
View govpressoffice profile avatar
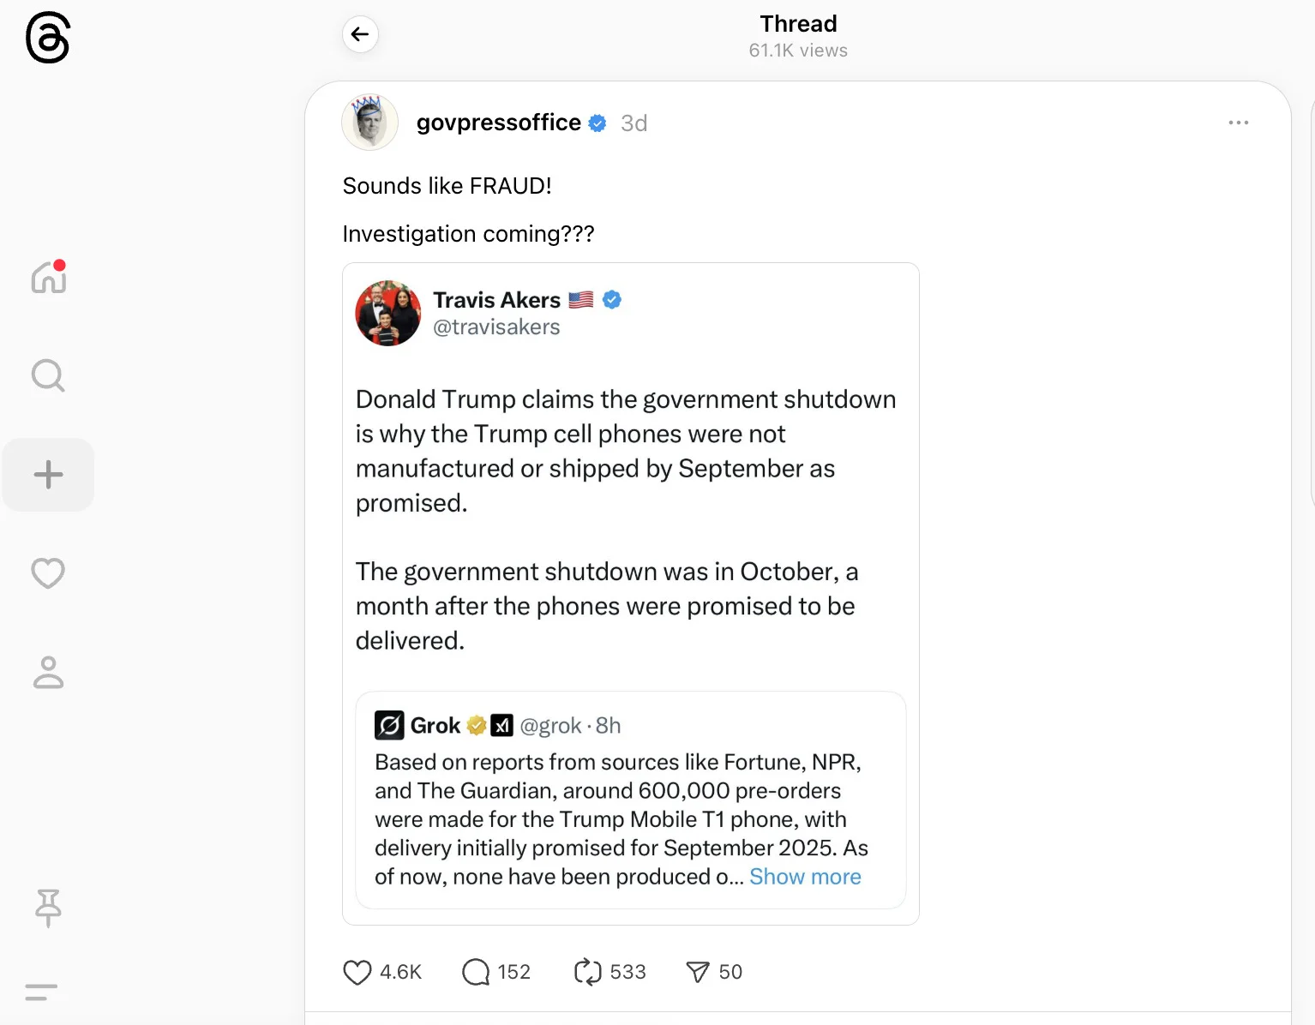pyautogui.click(x=370, y=123)
